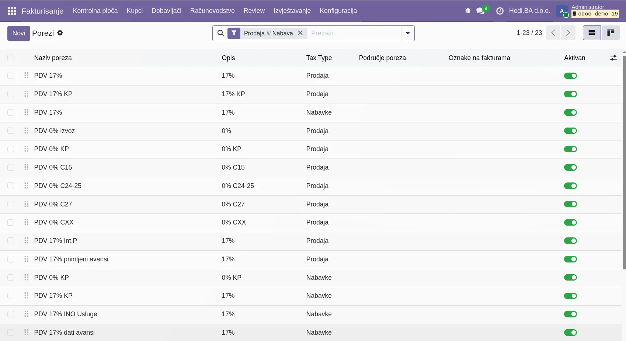Open the messages chat icon

480,11
